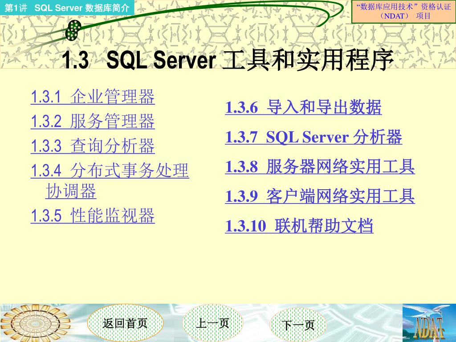Open the 1.3.2 服务管理器 link
This screenshot has height=342, width=456.
93,121
